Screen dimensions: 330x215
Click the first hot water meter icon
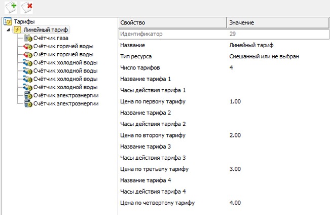[28, 47]
